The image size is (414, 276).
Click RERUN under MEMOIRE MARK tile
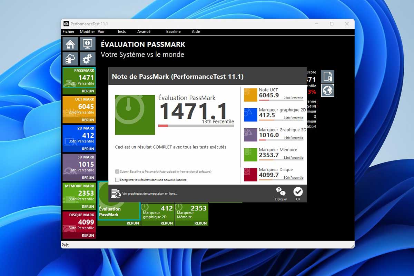coord(88,207)
